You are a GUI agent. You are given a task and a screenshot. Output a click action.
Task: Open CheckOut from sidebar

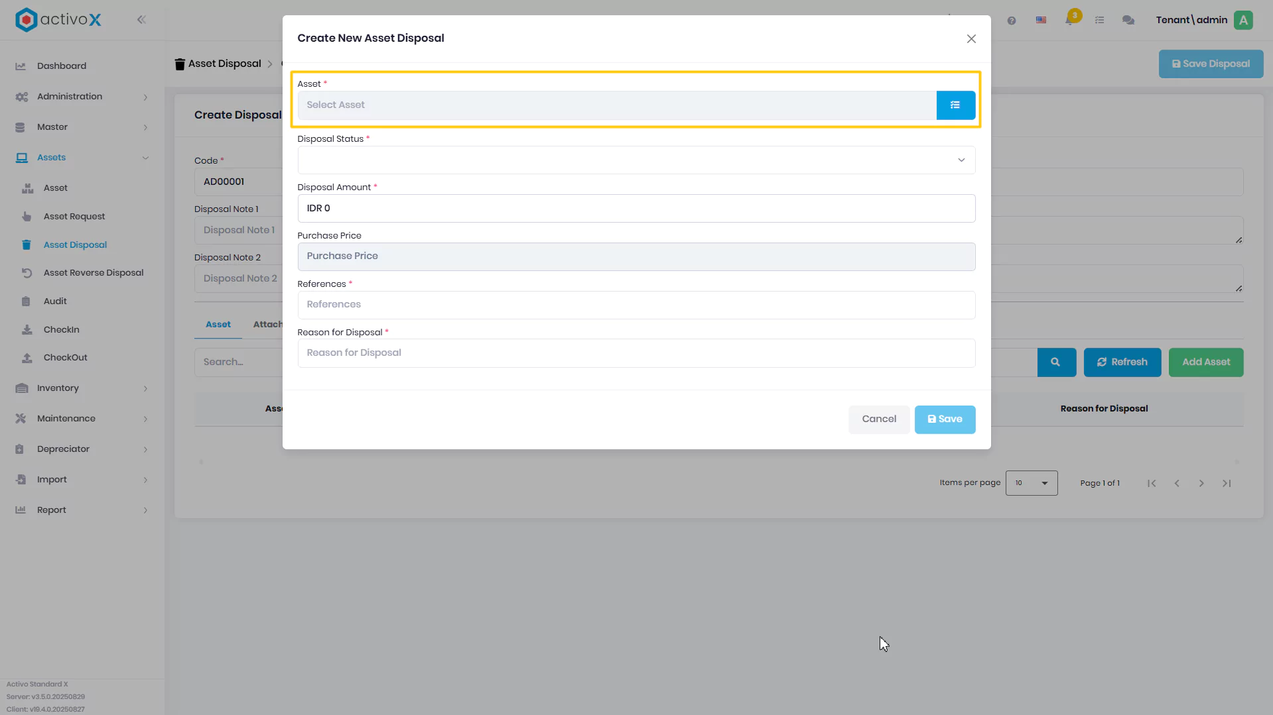click(66, 358)
